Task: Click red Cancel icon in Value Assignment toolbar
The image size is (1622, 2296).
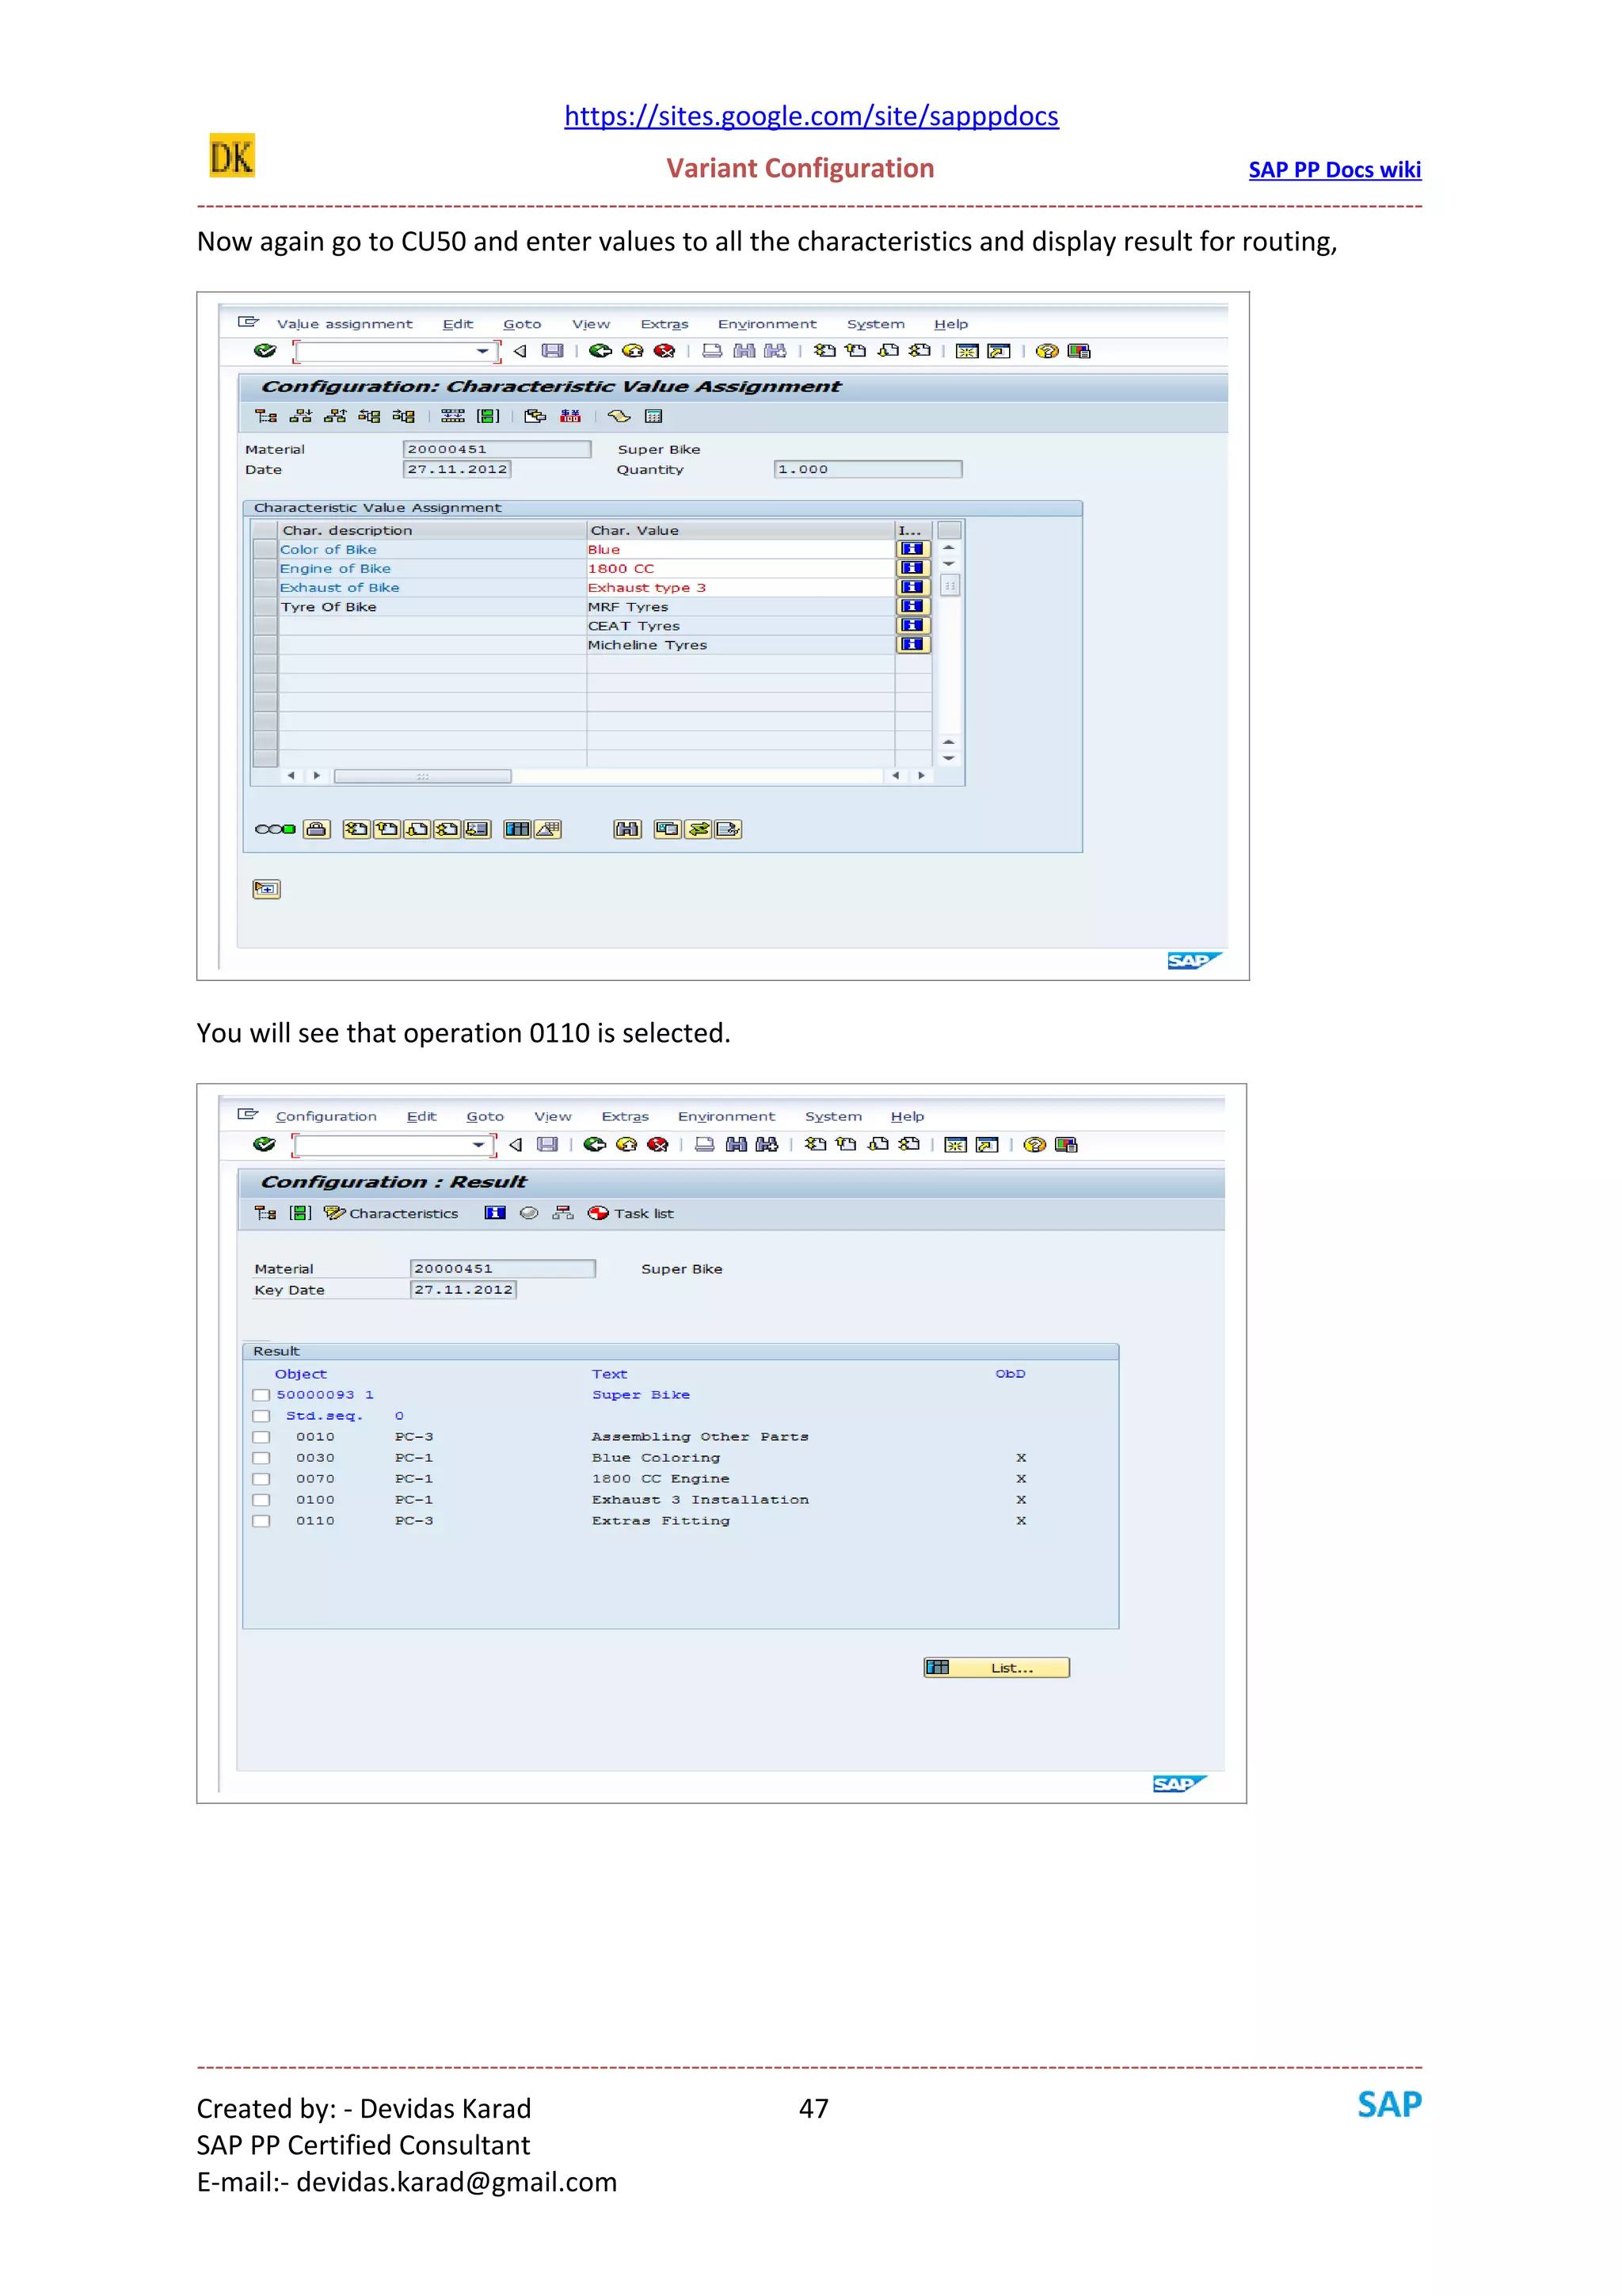Action: click(664, 351)
